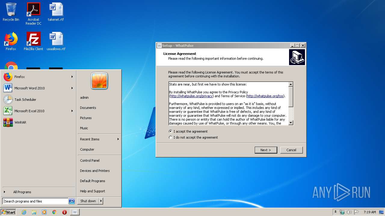Expand the Microsoft Word 2010 jump list arrow
Image resolution: width=385 pixels, height=216 pixels.
point(72,88)
